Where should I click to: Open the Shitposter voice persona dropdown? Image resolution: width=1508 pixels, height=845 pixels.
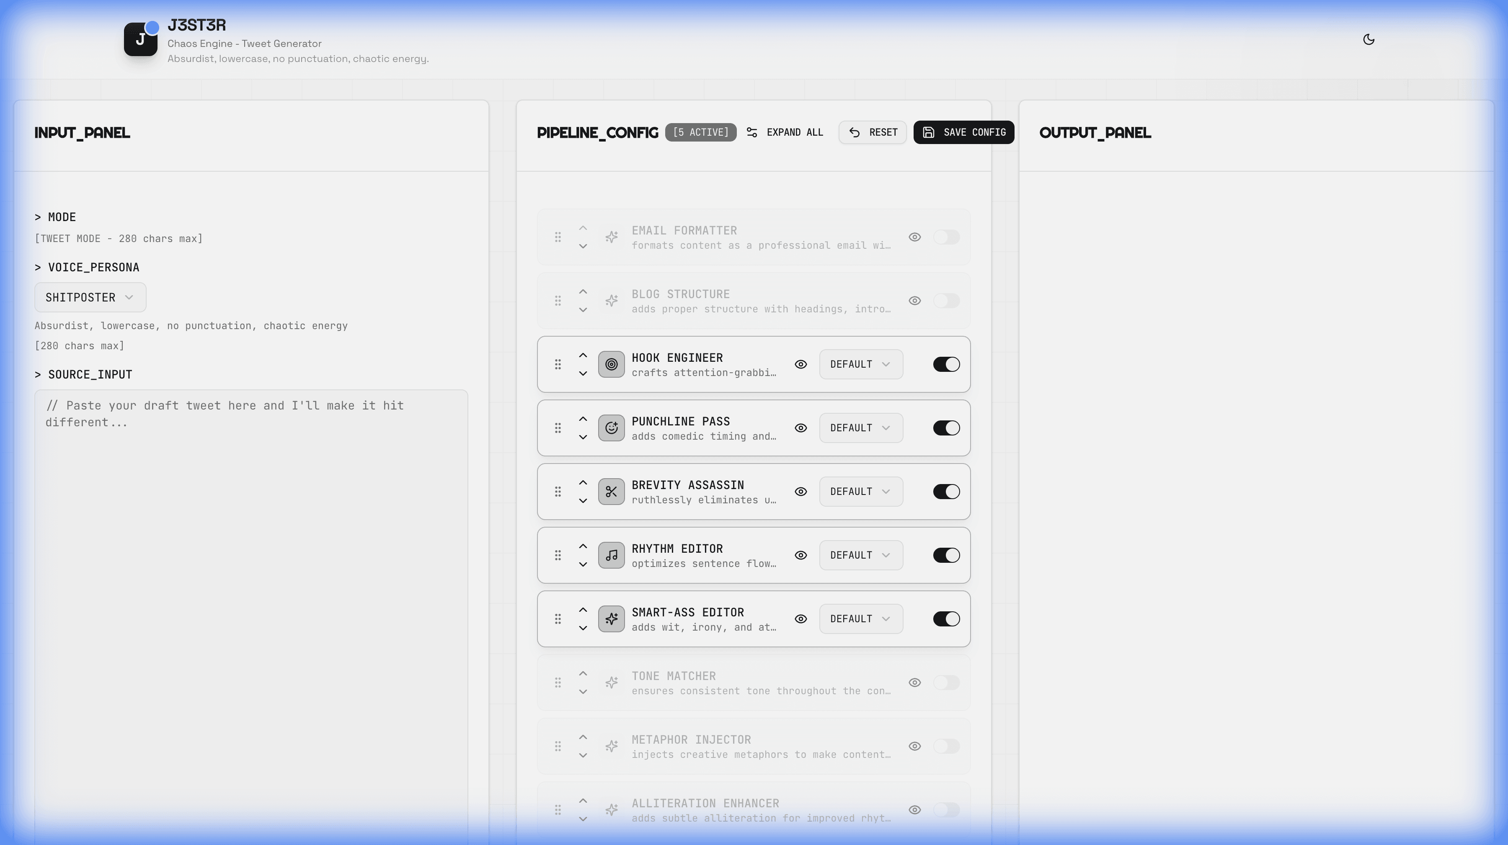(90, 297)
